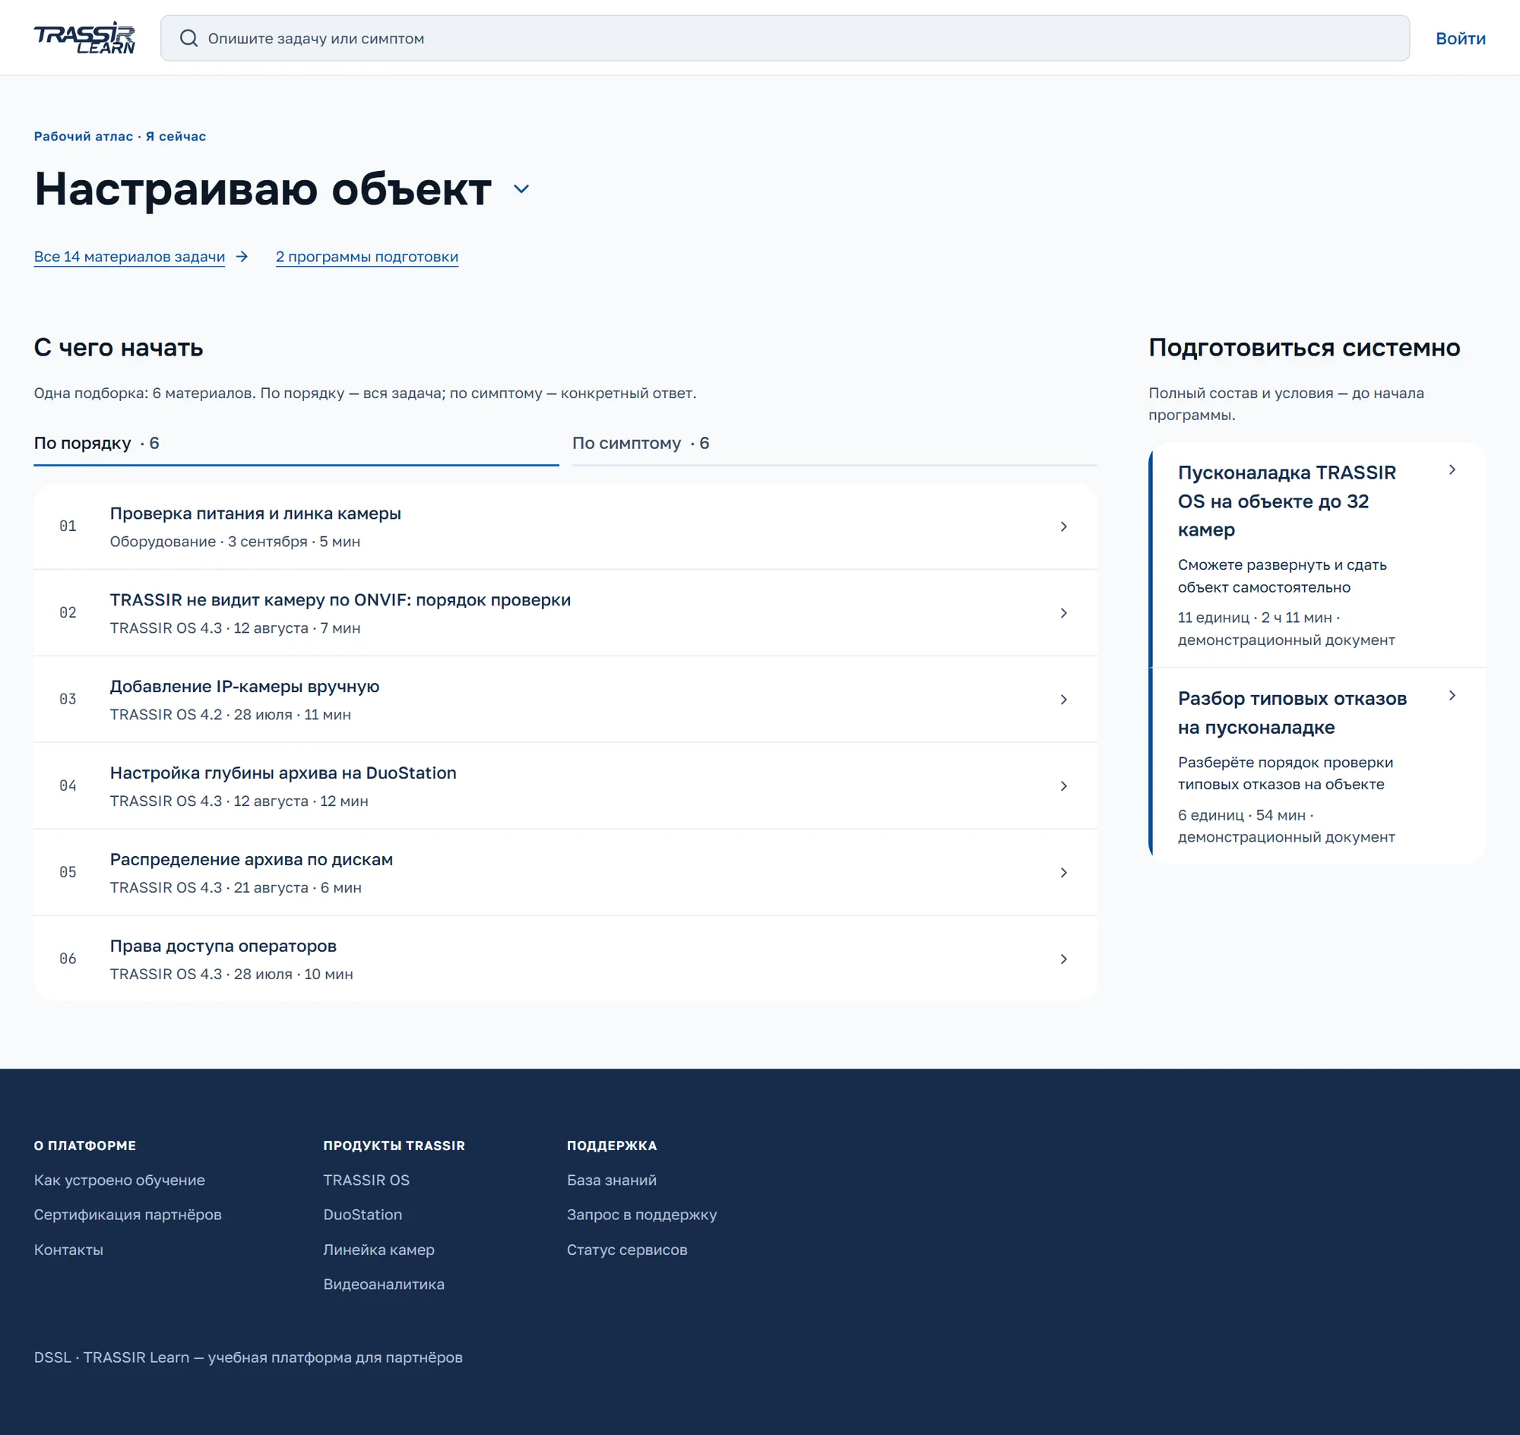Click metadata TRASSIR OS 4.2 · 28 июля
1520x1435 pixels.
point(201,714)
